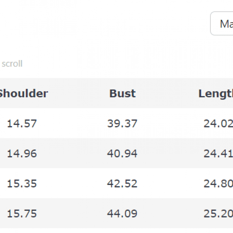Click the 24.80 length measurement

pos(218,183)
